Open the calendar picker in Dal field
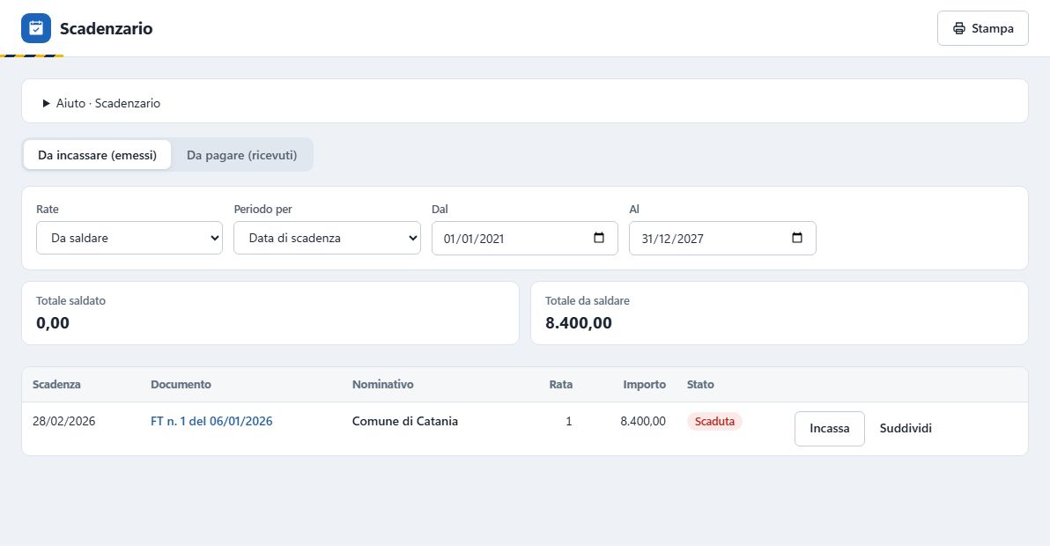 click(599, 238)
